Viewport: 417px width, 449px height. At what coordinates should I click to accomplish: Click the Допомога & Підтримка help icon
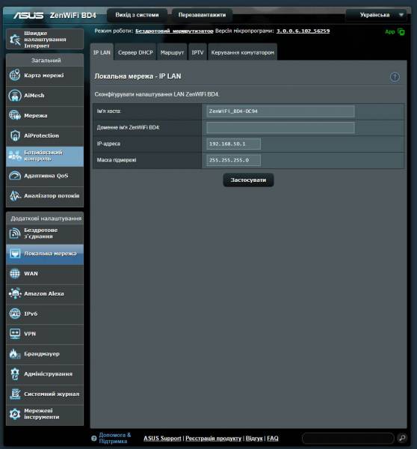94,438
